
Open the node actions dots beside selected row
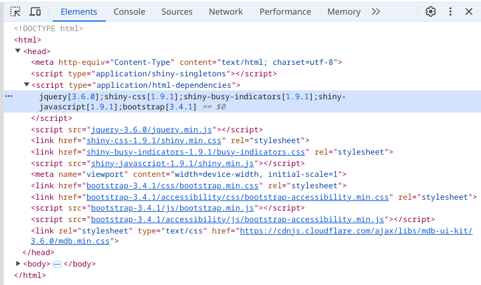pyautogui.click(x=9, y=96)
